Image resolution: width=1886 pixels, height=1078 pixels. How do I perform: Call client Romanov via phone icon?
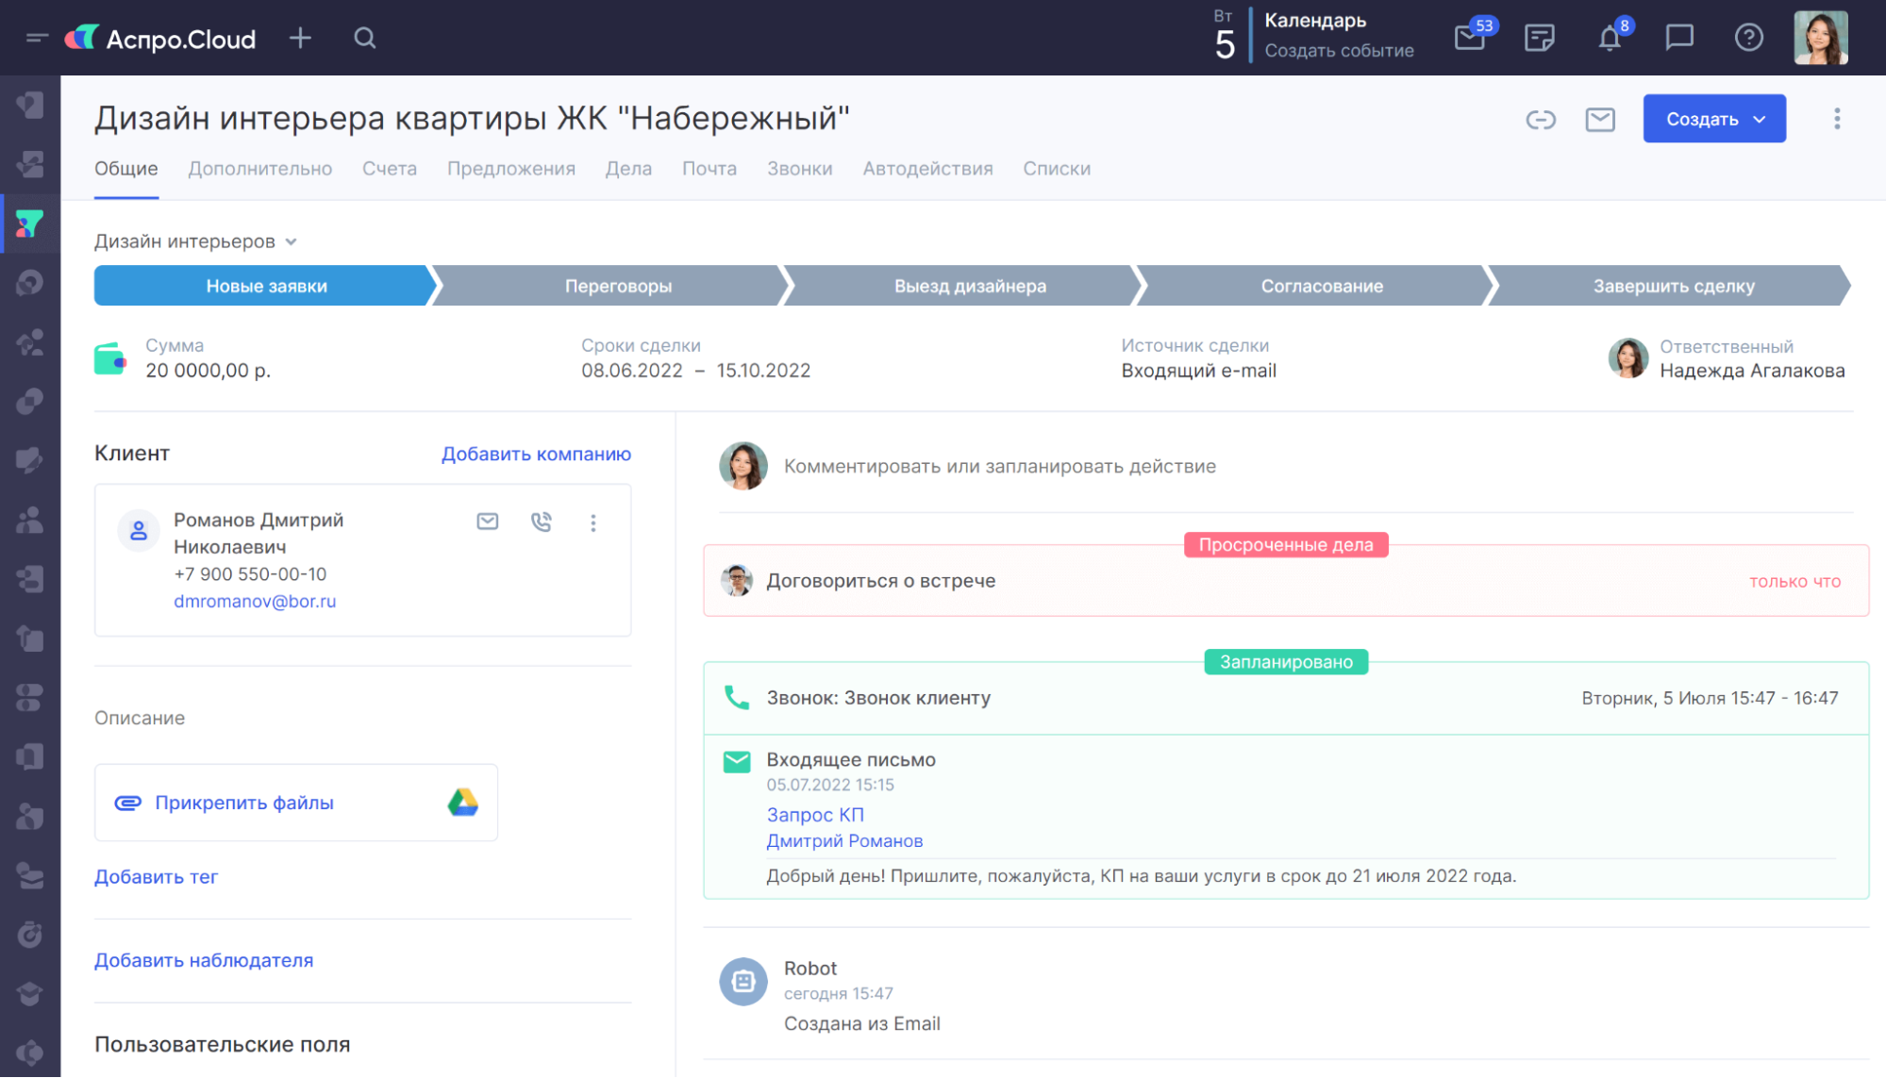pyautogui.click(x=541, y=522)
